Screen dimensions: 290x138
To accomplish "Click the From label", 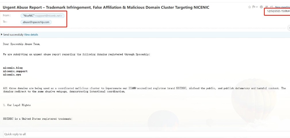I will coord(7,15).
